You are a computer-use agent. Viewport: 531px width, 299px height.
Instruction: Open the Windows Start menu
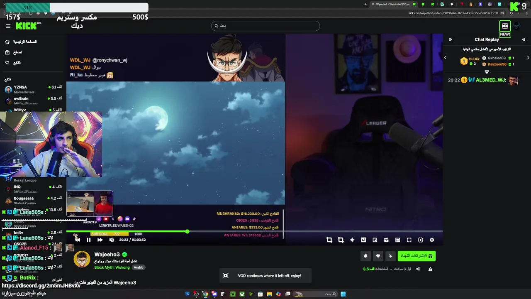(343, 294)
